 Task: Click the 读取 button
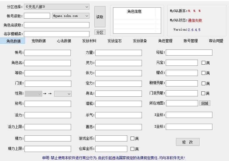(x=100, y=17)
